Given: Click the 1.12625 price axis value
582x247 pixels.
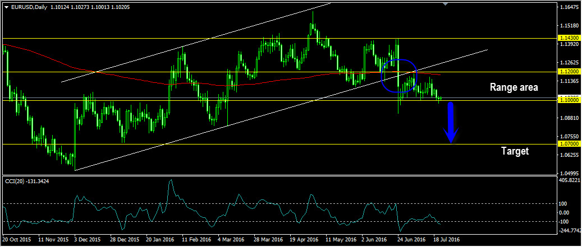Looking at the screenshot, I should coord(570,63).
